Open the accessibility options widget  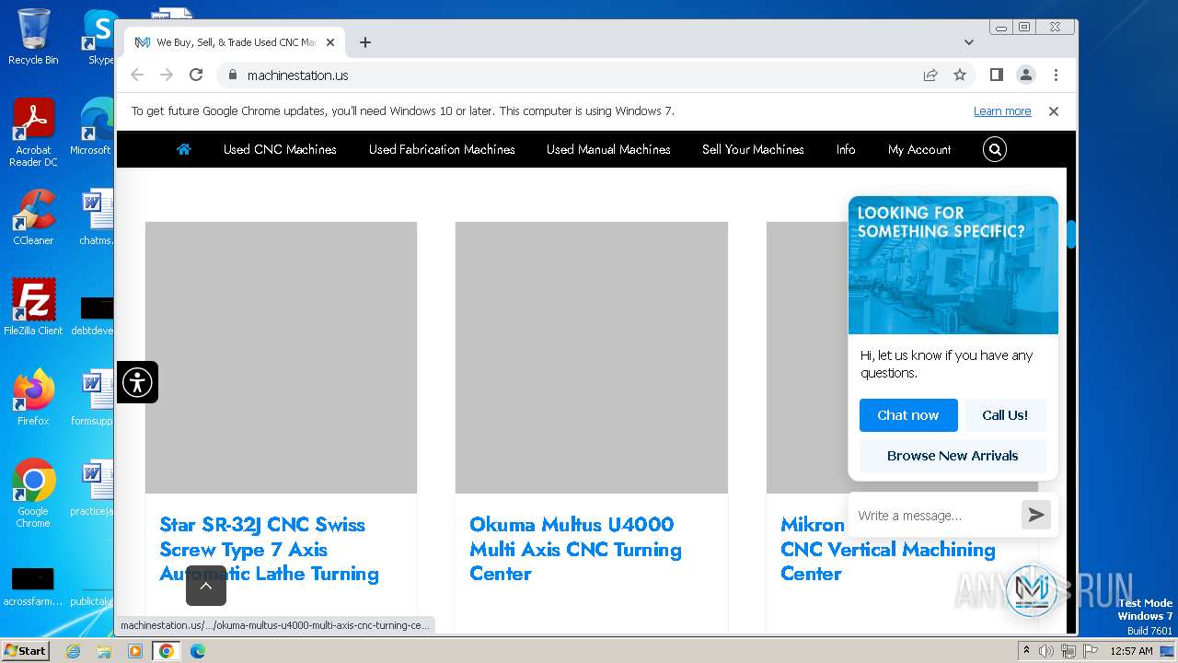click(x=137, y=382)
